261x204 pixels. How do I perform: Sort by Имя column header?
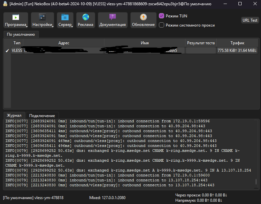[x=145, y=43]
